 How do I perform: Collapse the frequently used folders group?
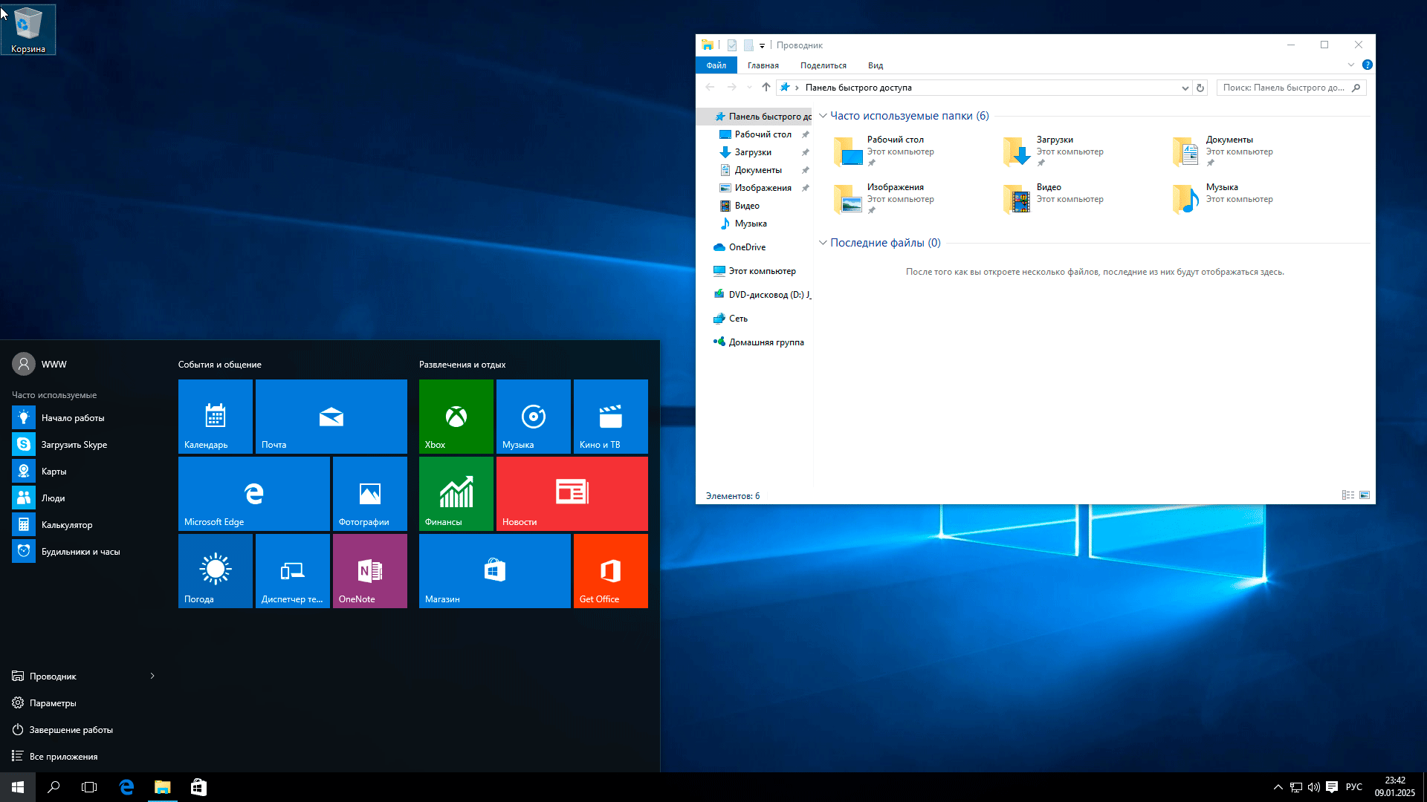[823, 116]
